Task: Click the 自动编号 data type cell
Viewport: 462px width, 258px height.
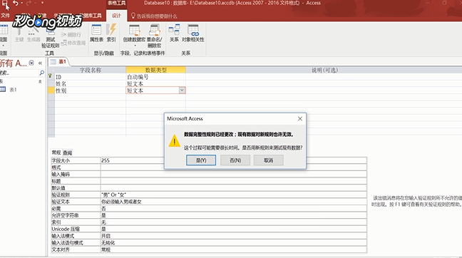Action: click(x=155, y=77)
